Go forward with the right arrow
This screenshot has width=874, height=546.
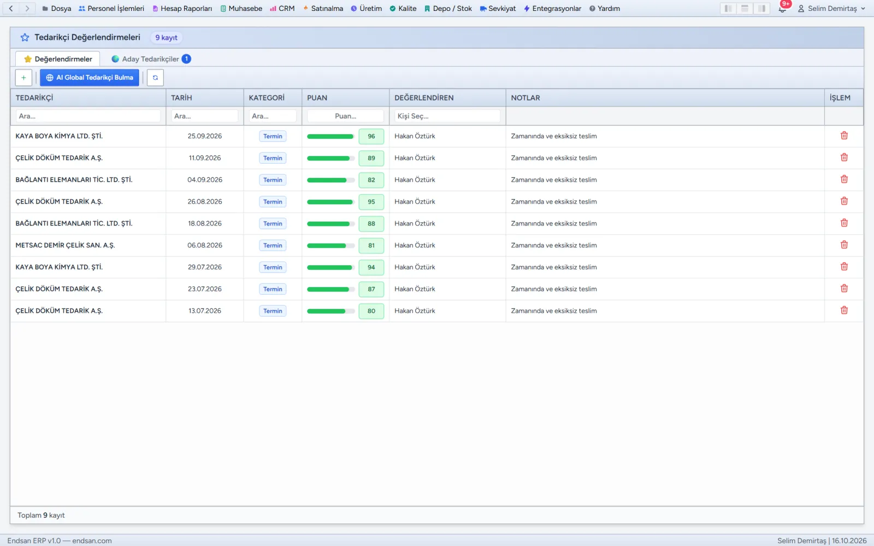point(27,8)
